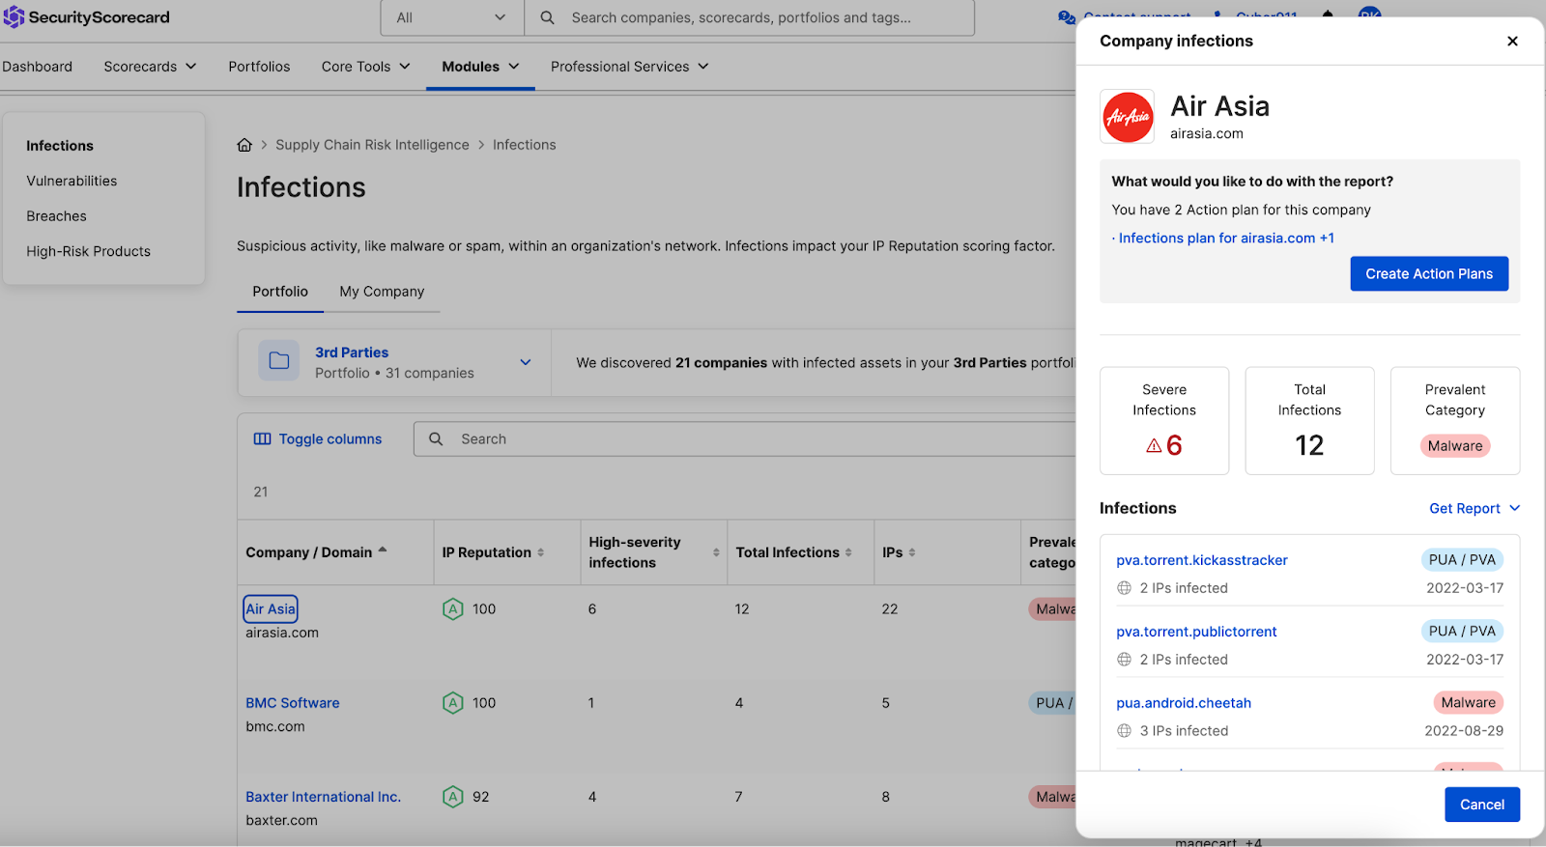This screenshot has height=847, width=1546.
Task: Click the search magnifier icon in top bar
Action: pyautogui.click(x=547, y=17)
